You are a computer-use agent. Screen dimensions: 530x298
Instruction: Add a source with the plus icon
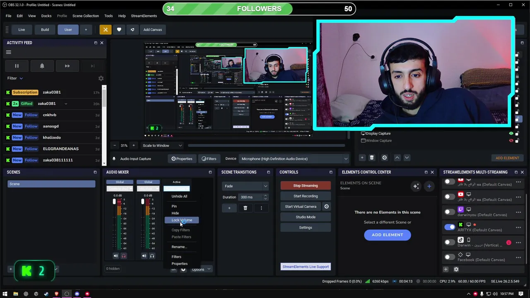[362, 158]
